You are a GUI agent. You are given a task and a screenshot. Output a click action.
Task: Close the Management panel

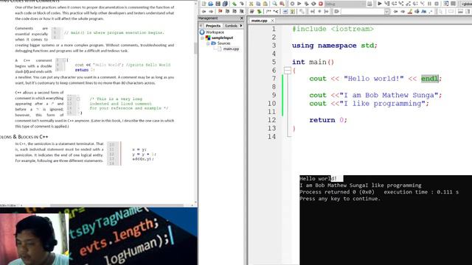[242, 18]
